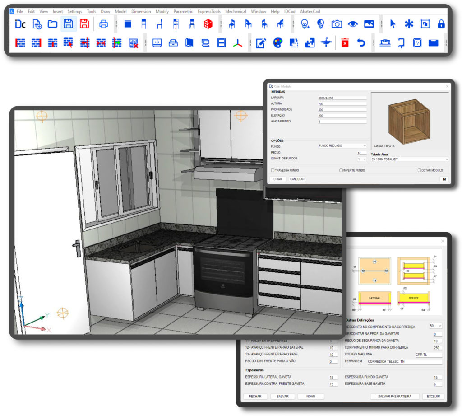Image resolution: width=462 pixels, height=416 pixels.
Task: Click the wall delete grid icon with red X
Action: [x=133, y=43]
